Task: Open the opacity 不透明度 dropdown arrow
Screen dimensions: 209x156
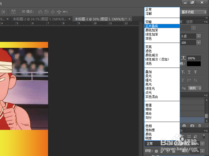Action: pyautogui.click(x=202, y=144)
